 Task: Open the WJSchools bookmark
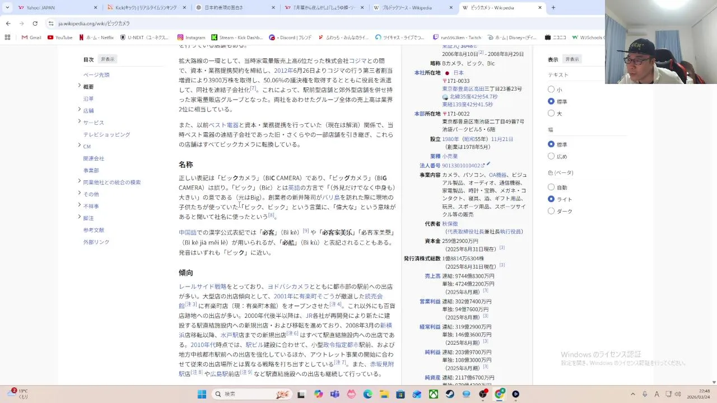pyautogui.click(x=588, y=38)
